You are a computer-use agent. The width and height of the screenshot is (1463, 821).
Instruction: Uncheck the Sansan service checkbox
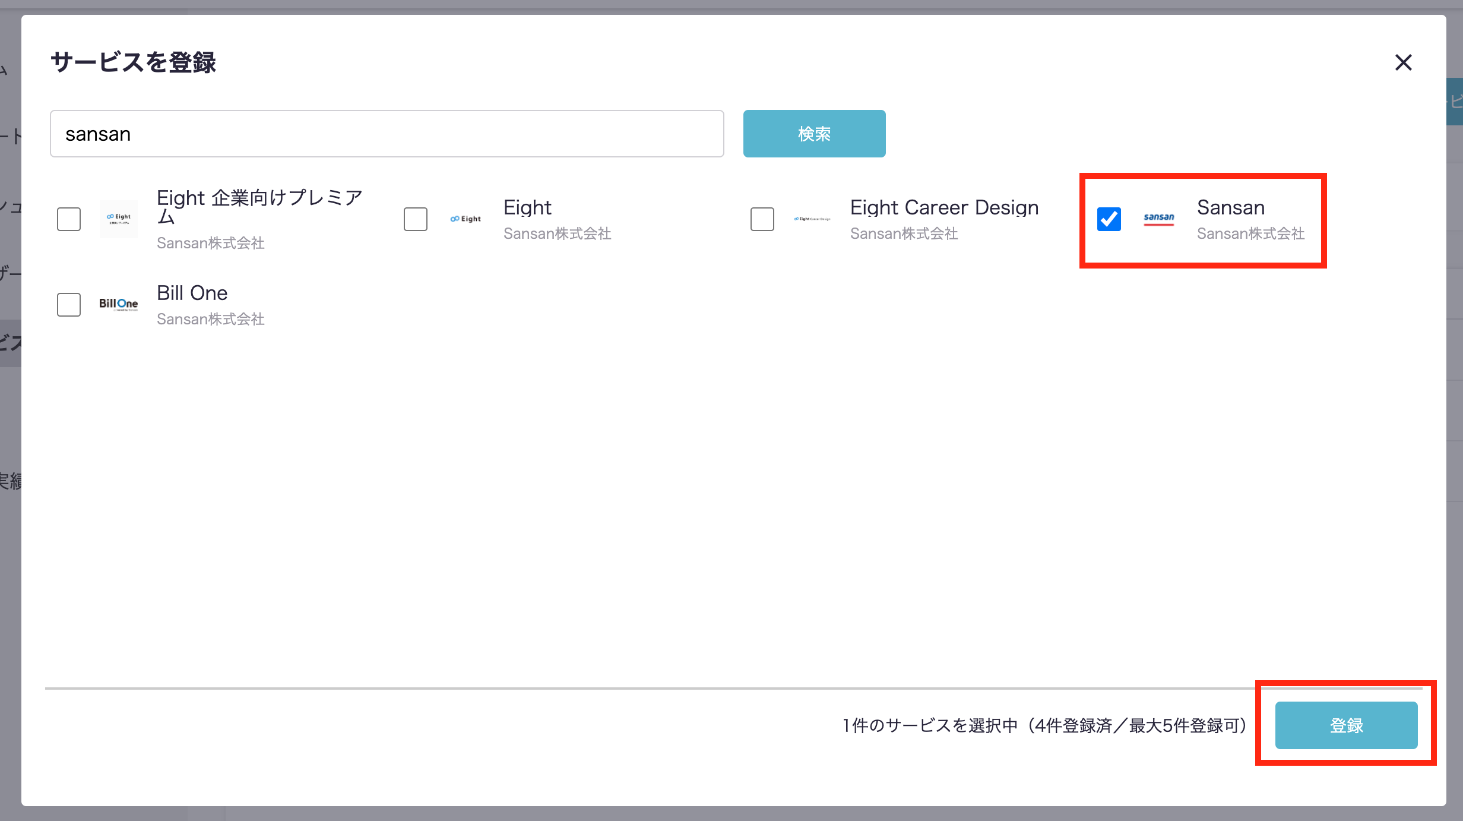pos(1109,219)
